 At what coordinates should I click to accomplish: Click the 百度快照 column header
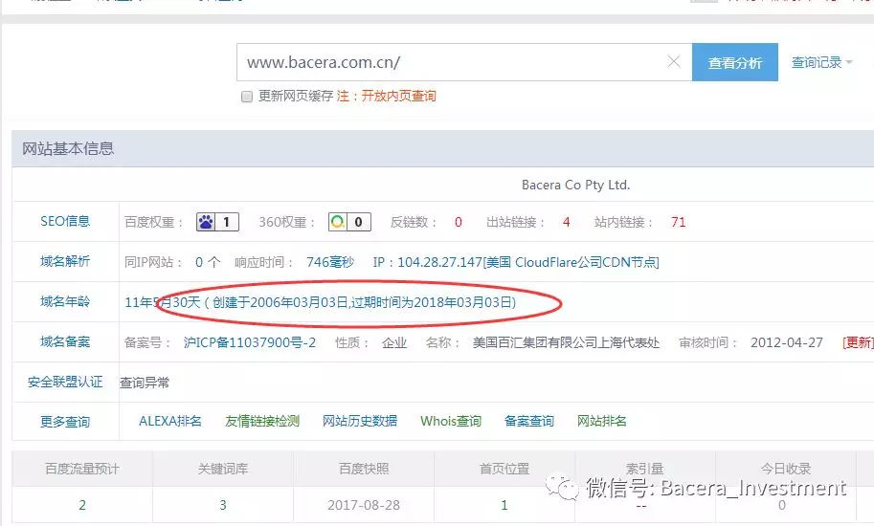(364, 469)
